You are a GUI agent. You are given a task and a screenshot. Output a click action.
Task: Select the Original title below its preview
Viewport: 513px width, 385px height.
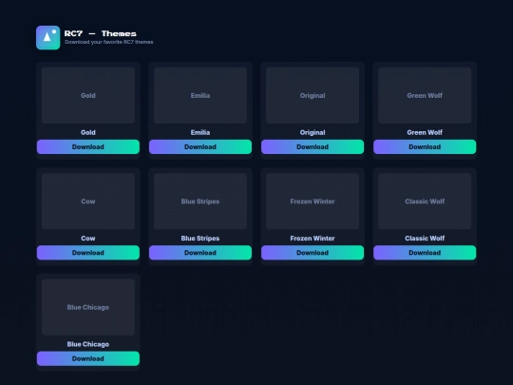pyautogui.click(x=313, y=132)
